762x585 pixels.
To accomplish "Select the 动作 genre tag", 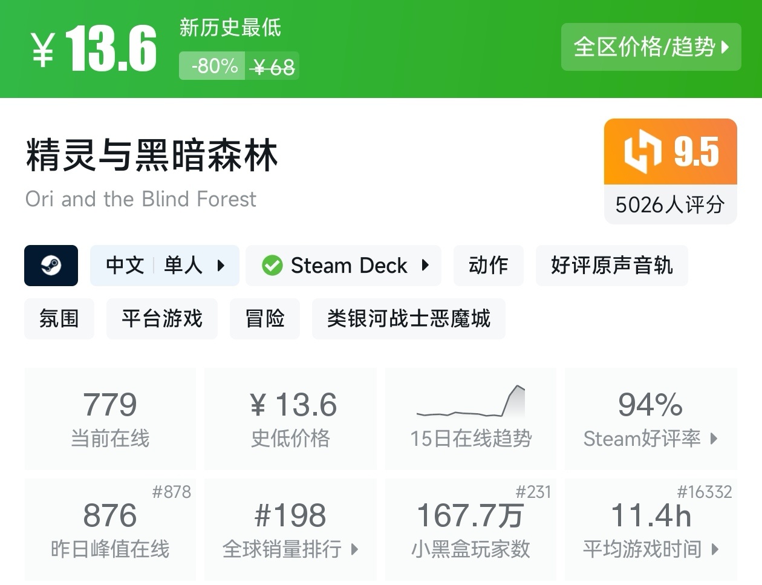I will click(x=488, y=265).
